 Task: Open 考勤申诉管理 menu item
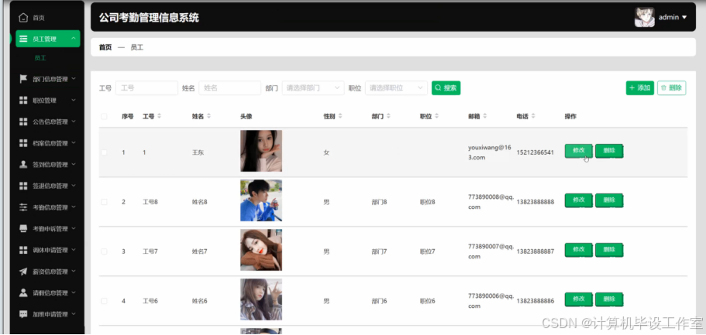48,228
